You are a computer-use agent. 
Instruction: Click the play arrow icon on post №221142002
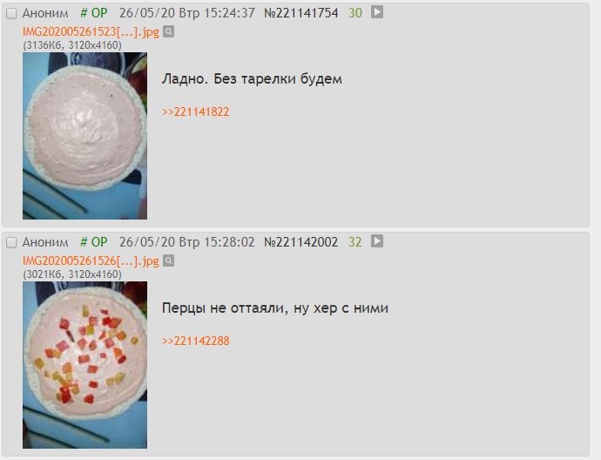377,241
